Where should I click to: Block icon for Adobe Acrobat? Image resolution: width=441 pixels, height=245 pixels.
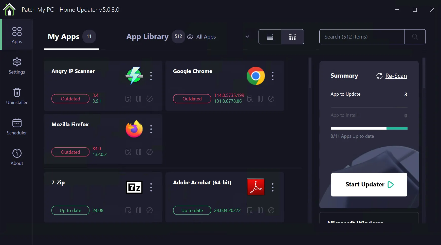click(x=271, y=210)
